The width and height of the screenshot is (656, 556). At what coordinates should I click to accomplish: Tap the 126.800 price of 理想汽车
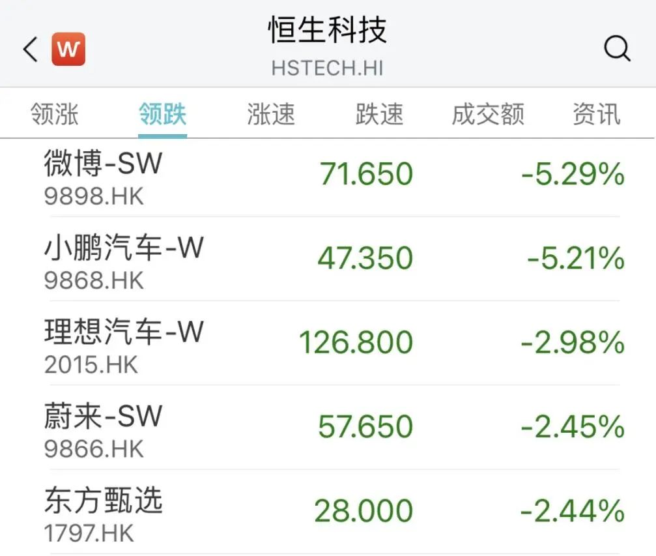[356, 344]
